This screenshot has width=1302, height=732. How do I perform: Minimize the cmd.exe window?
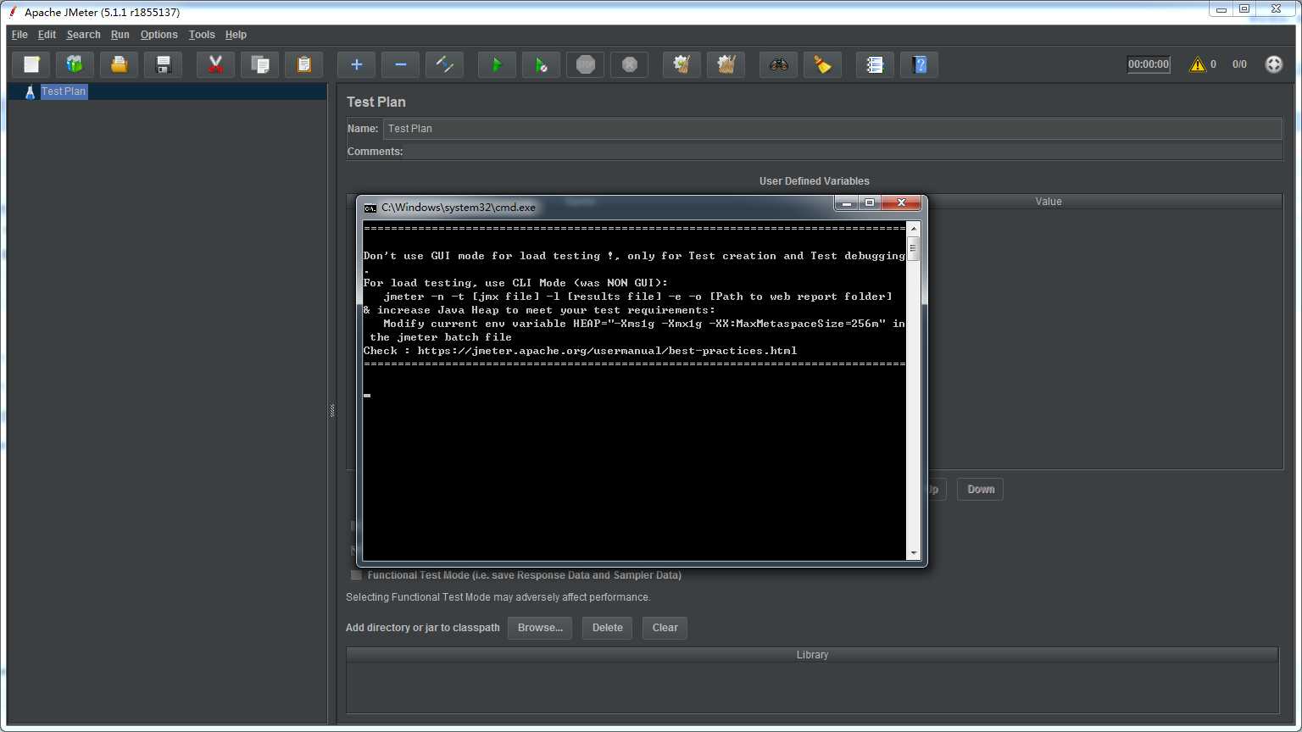pyautogui.click(x=846, y=203)
